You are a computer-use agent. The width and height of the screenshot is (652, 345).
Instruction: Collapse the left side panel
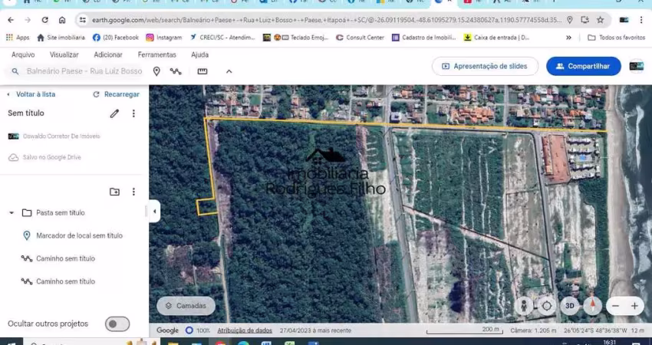[x=154, y=211]
